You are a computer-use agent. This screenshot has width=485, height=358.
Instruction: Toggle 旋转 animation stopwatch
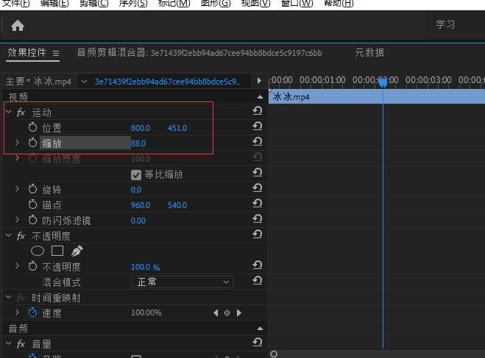tap(32, 189)
